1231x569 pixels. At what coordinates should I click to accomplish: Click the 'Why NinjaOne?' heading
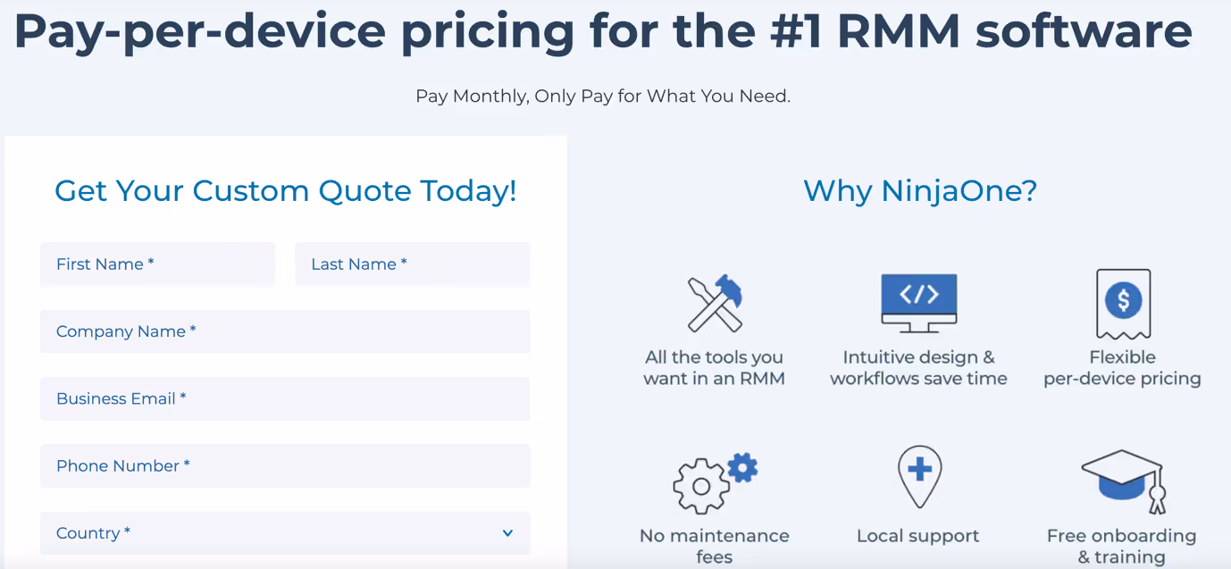tap(920, 190)
